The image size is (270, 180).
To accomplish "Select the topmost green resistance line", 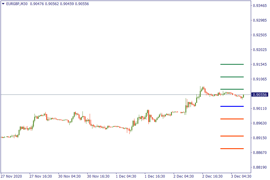I will click(232, 64).
